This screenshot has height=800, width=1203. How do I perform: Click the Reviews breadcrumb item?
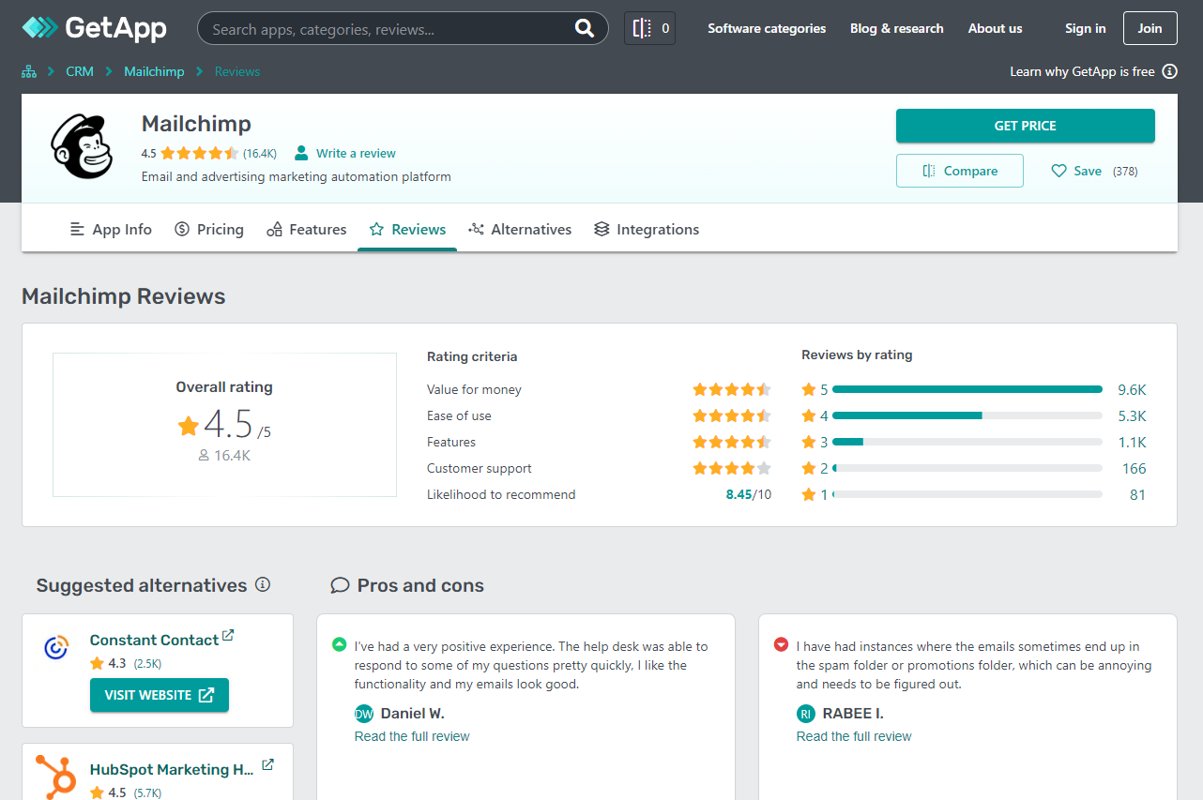tap(237, 71)
